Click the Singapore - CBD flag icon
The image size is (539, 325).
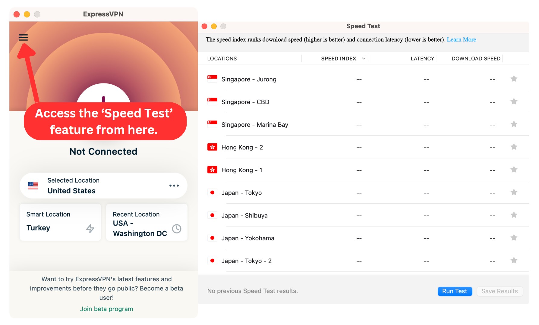(x=212, y=102)
